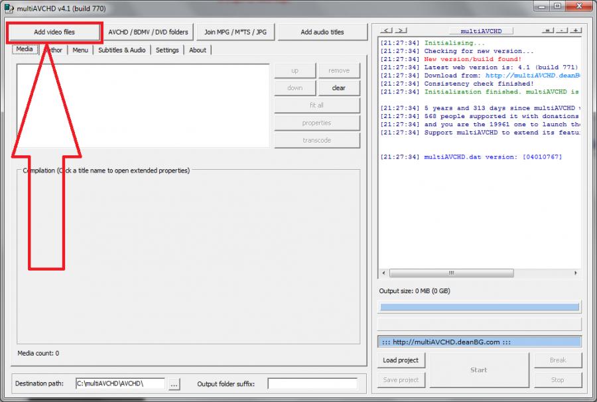597x402 pixels.
Task: Switch to the Media tab
Action: [x=25, y=49]
